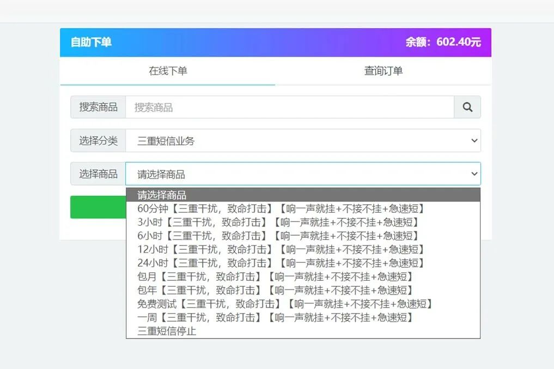Viewport: 554px width, 369px height.
Task: Choose the 包年 三重干扰 option
Action: (303, 290)
